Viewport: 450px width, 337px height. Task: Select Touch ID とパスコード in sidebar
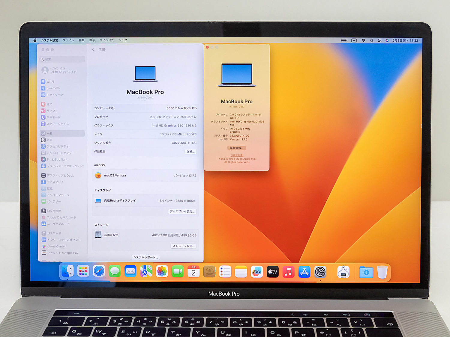(62, 217)
